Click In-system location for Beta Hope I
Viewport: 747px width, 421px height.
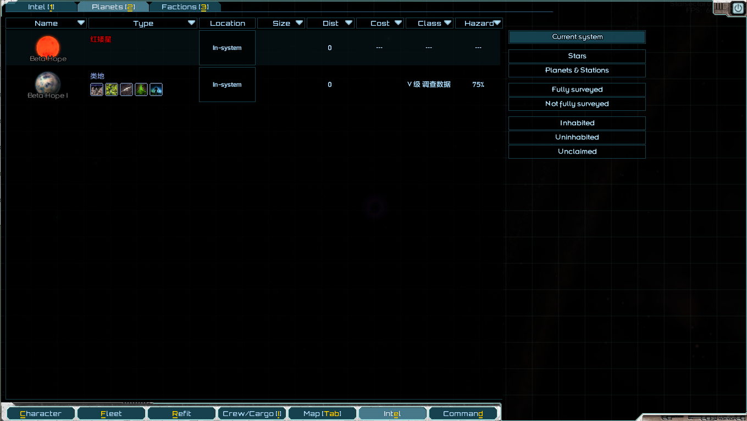[227, 85]
